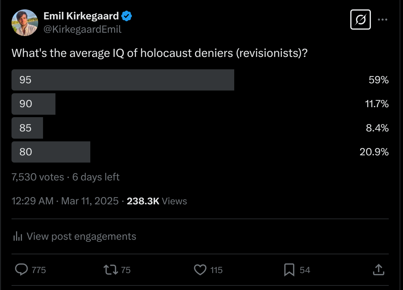Open the @KirkegaardEmil handle link
This screenshot has width=403, height=290.
coord(82,29)
